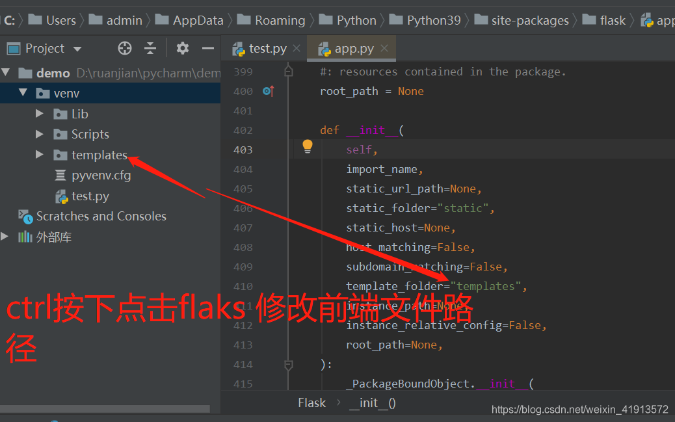Viewport: 675px width, 422px height.
Task: Collapse the venv folder
Action: [x=23, y=92]
